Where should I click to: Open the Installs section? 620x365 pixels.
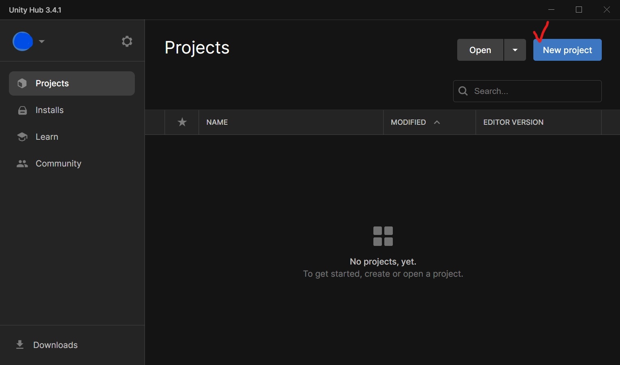tap(72, 110)
